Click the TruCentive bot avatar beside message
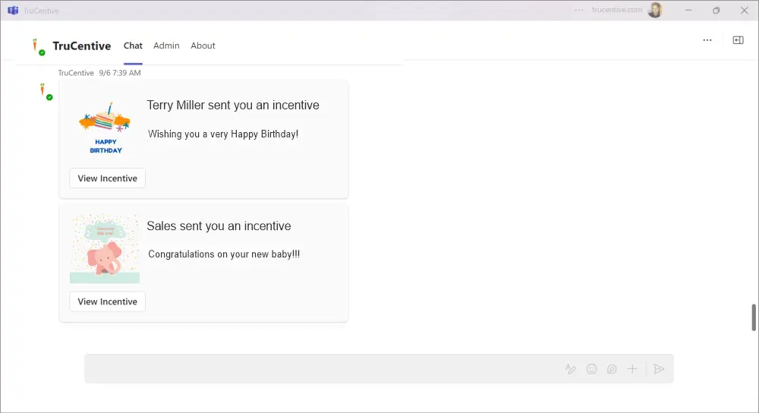This screenshot has width=759, height=413. point(45,91)
